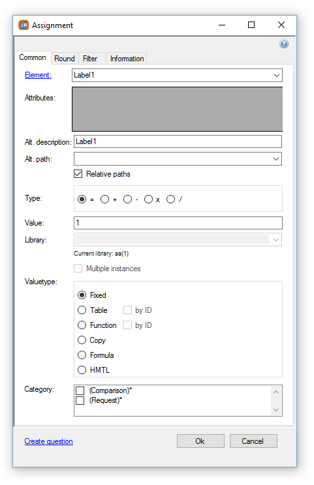The image size is (314, 485).
Task: Follow the Create question link
Action: point(48,441)
